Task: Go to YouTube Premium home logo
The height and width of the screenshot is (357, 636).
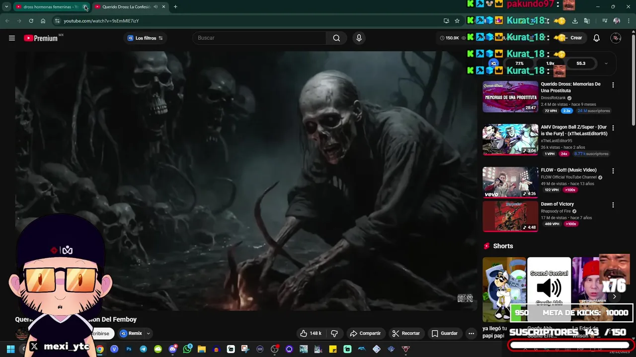Action: point(41,38)
